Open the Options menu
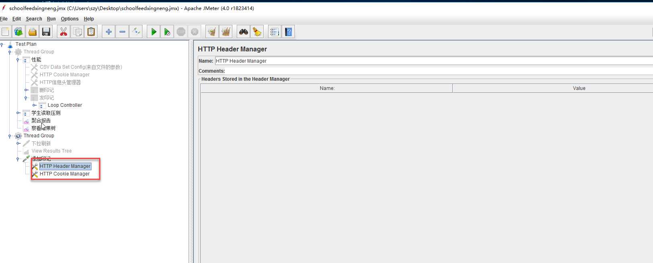This screenshot has width=653, height=263. click(69, 19)
